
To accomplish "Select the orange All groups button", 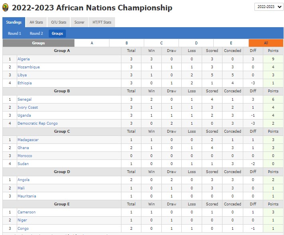I will coord(266,43).
